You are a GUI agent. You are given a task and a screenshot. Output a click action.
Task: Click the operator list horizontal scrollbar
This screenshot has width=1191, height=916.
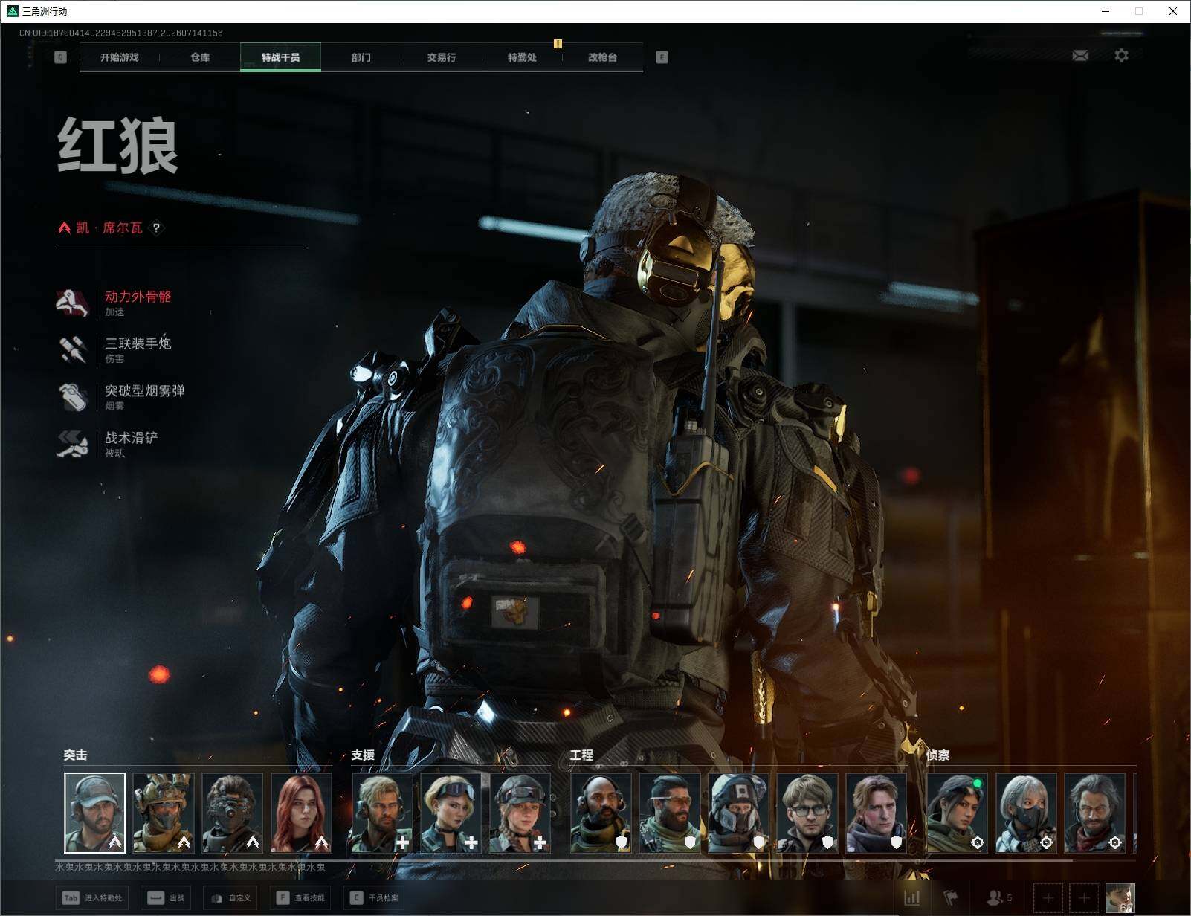564,860
